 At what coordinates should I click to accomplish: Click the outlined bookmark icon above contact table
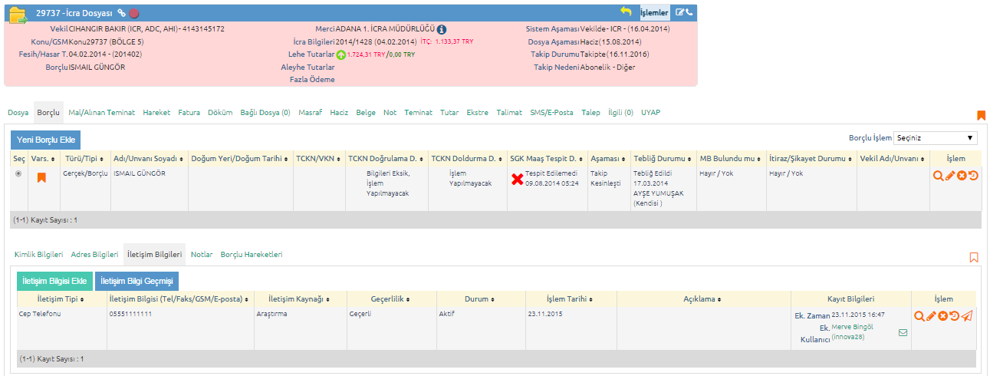point(974,258)
